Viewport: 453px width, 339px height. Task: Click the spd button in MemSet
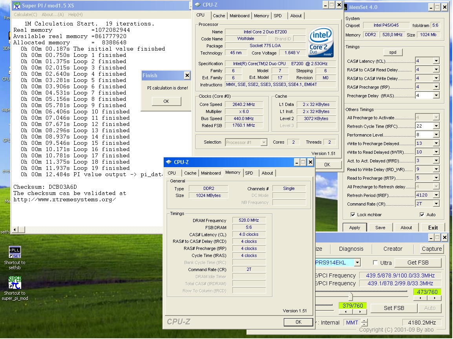[x=393, y=52]
